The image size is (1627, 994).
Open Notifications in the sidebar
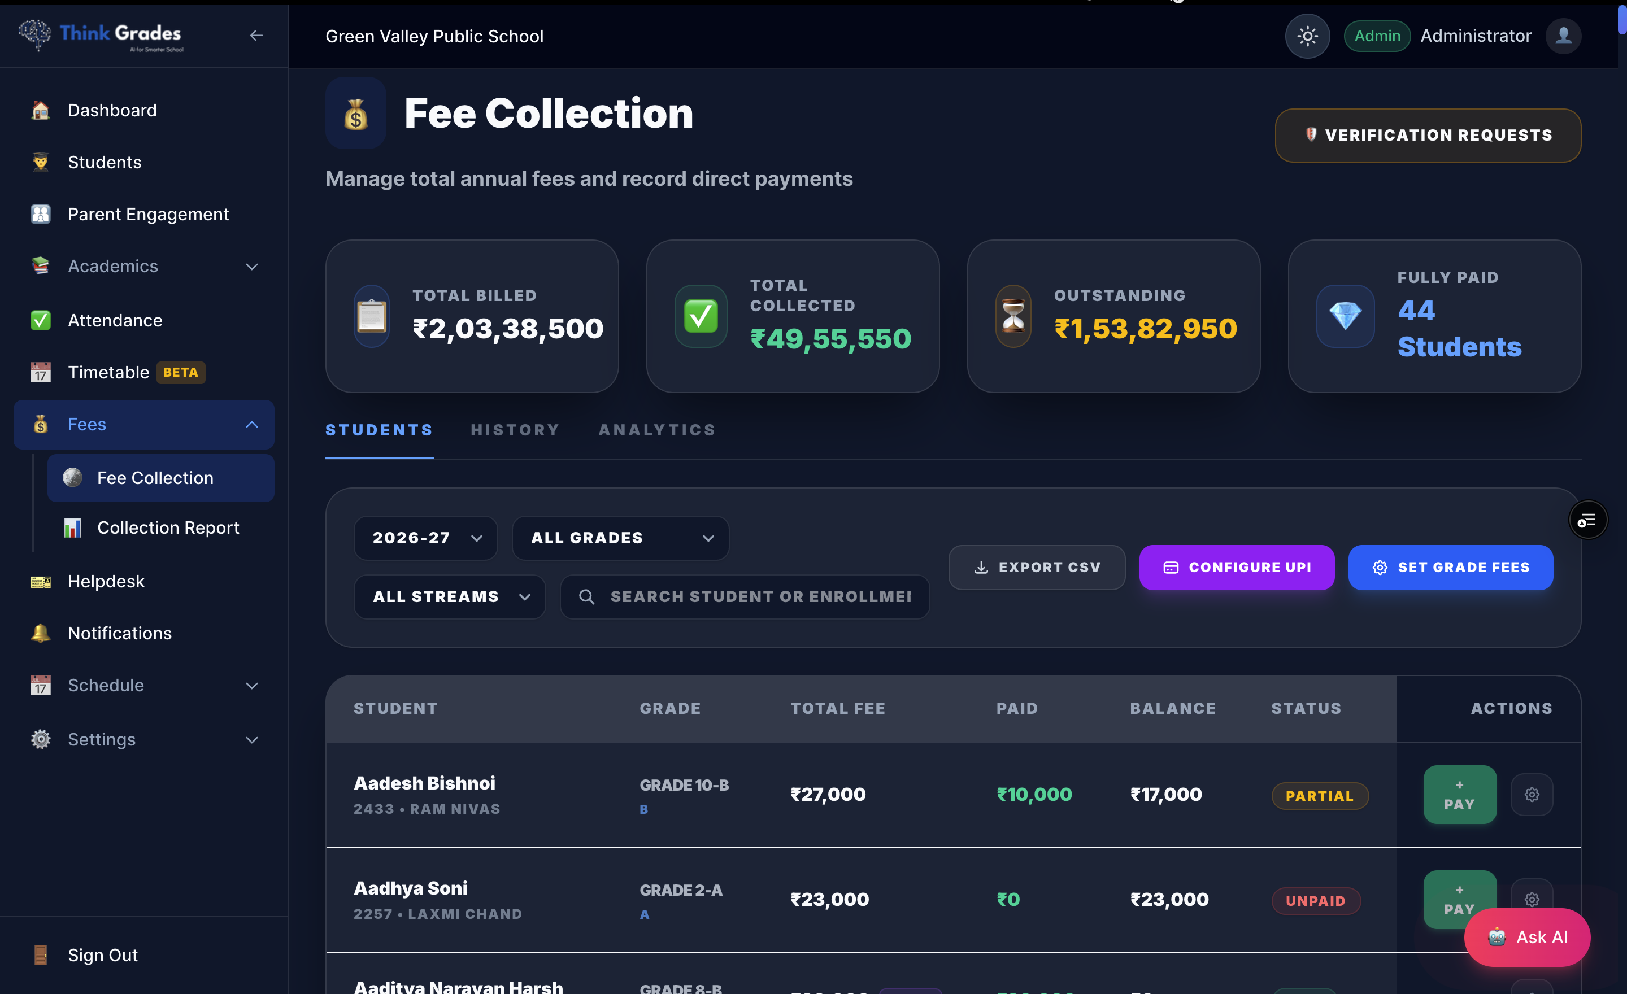click(144, 633)
